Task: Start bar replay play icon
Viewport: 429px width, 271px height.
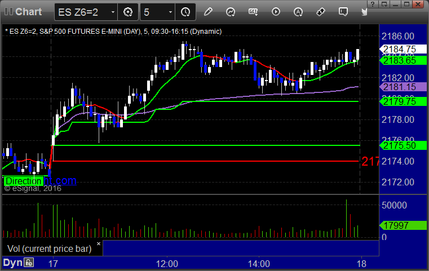Action: 276,12
